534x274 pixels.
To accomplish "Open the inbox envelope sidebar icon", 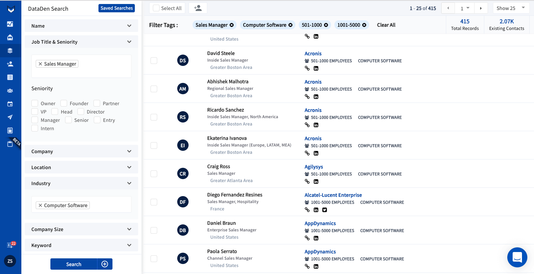I will [x=10, y=37].
